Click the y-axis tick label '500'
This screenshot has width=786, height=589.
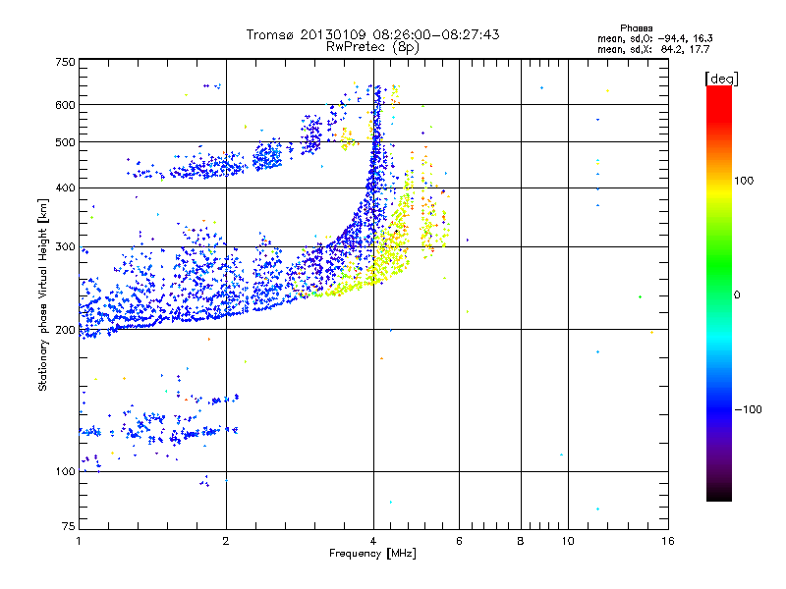tap(65, 142)
